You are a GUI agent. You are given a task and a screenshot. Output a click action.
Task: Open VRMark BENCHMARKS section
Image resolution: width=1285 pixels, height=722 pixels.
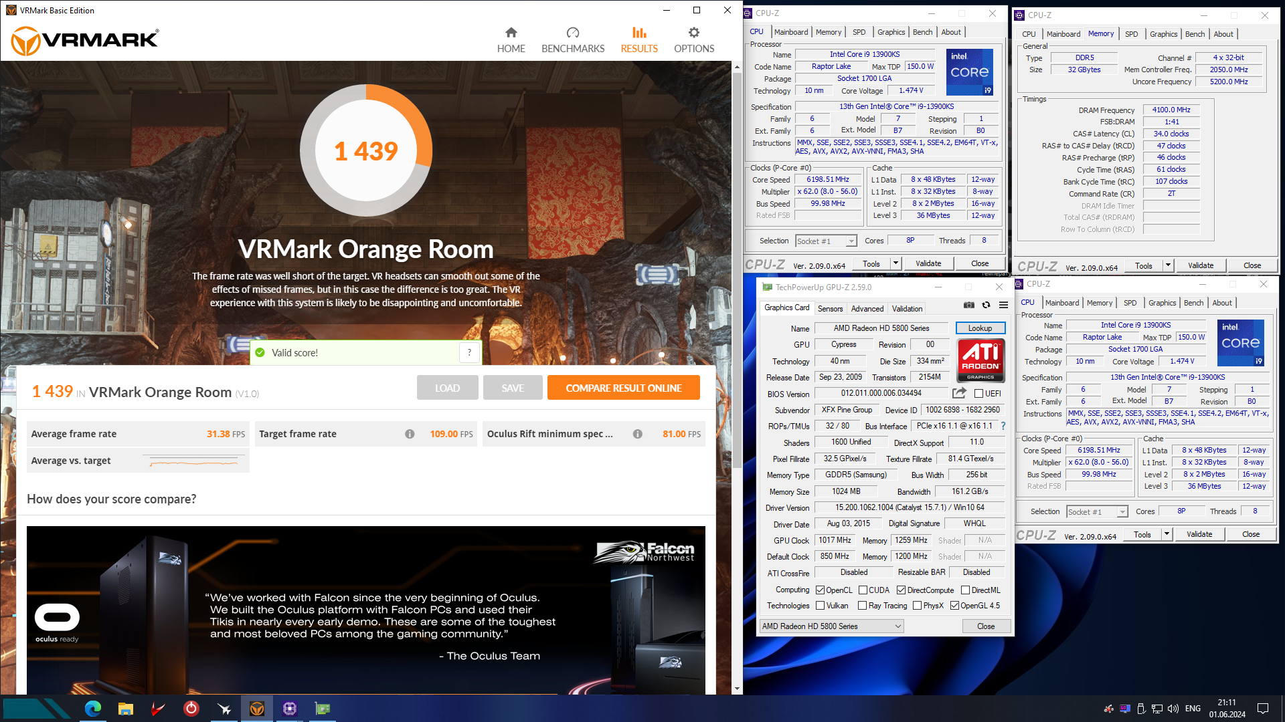coord(573,40)
